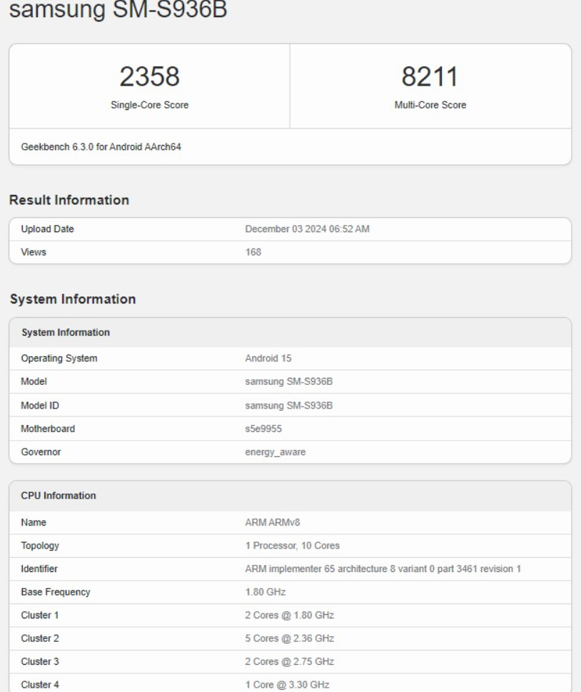The image size is (581, 692).
Task: Click the Model ID row value 'samsung SM-S936B'
Action: (288, 406)
